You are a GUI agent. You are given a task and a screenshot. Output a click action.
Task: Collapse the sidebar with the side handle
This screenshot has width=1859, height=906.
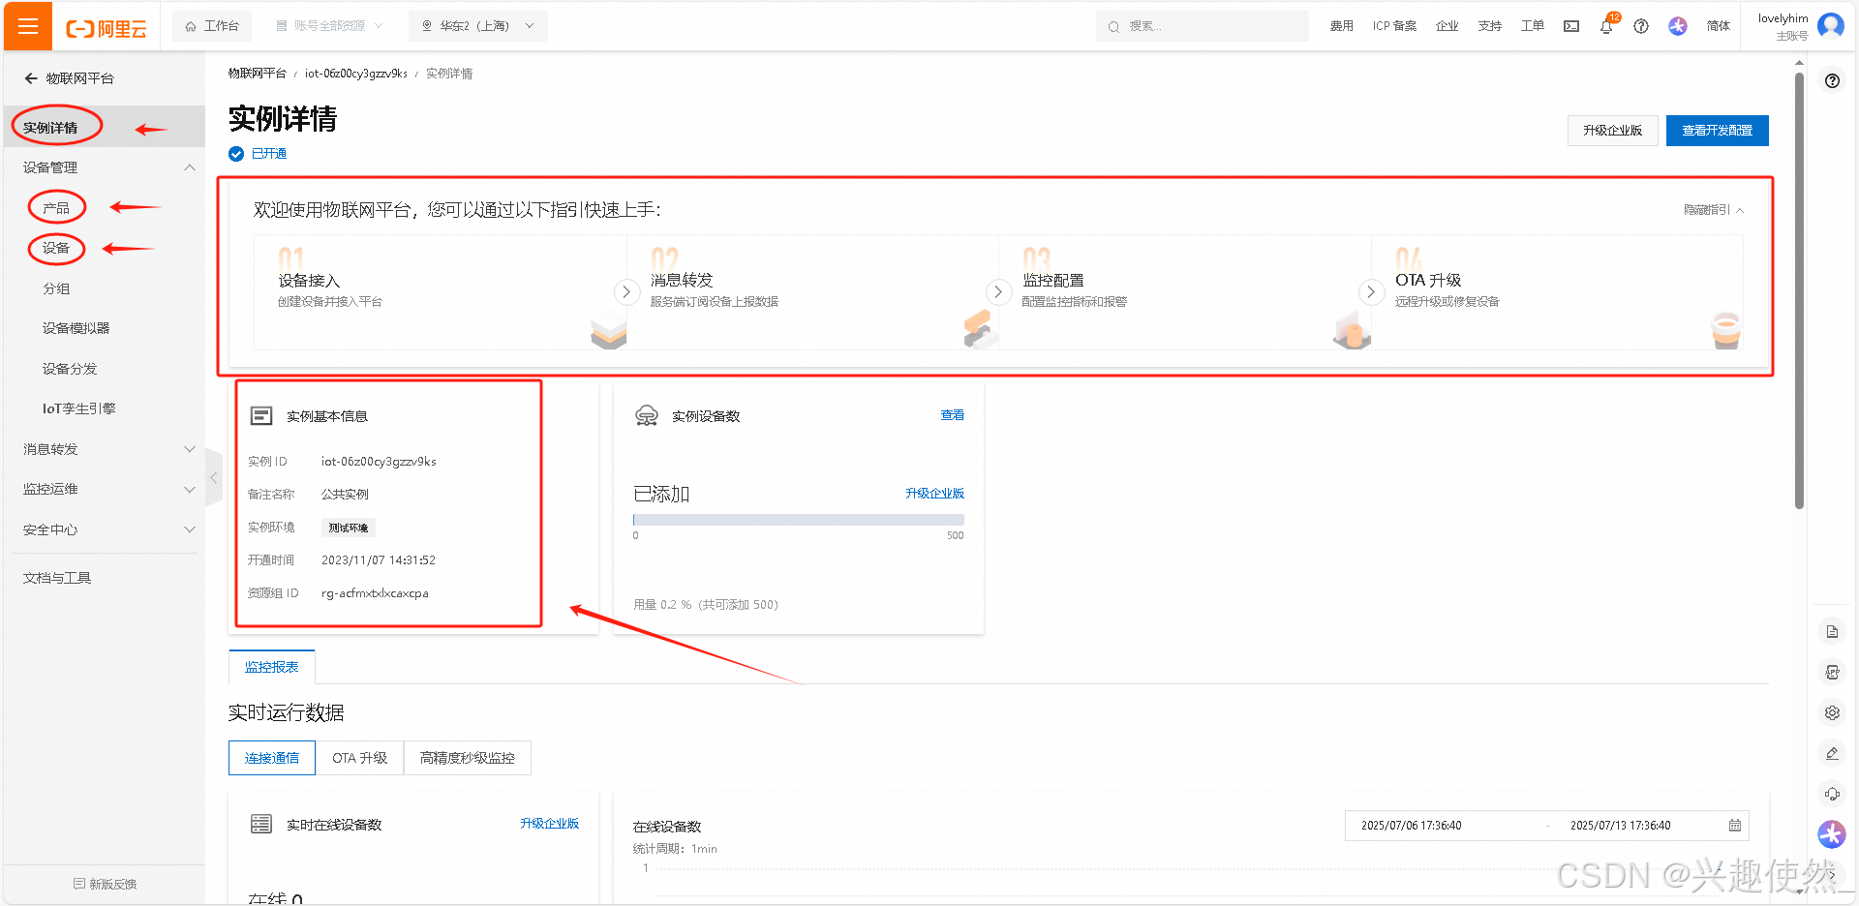(x=213, y=477)
